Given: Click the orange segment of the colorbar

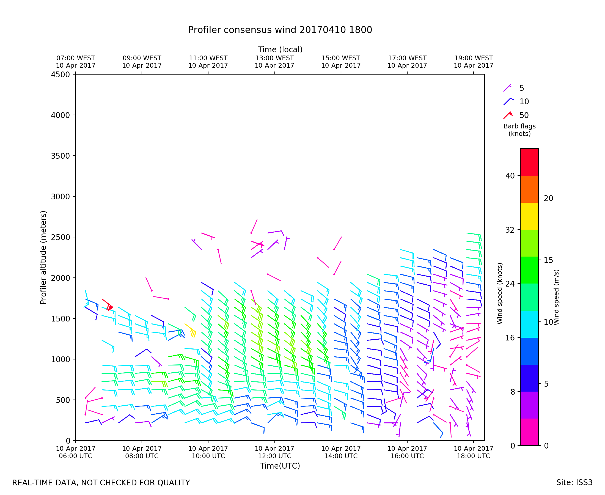Looking at the screenshot, I should point(529,189).
